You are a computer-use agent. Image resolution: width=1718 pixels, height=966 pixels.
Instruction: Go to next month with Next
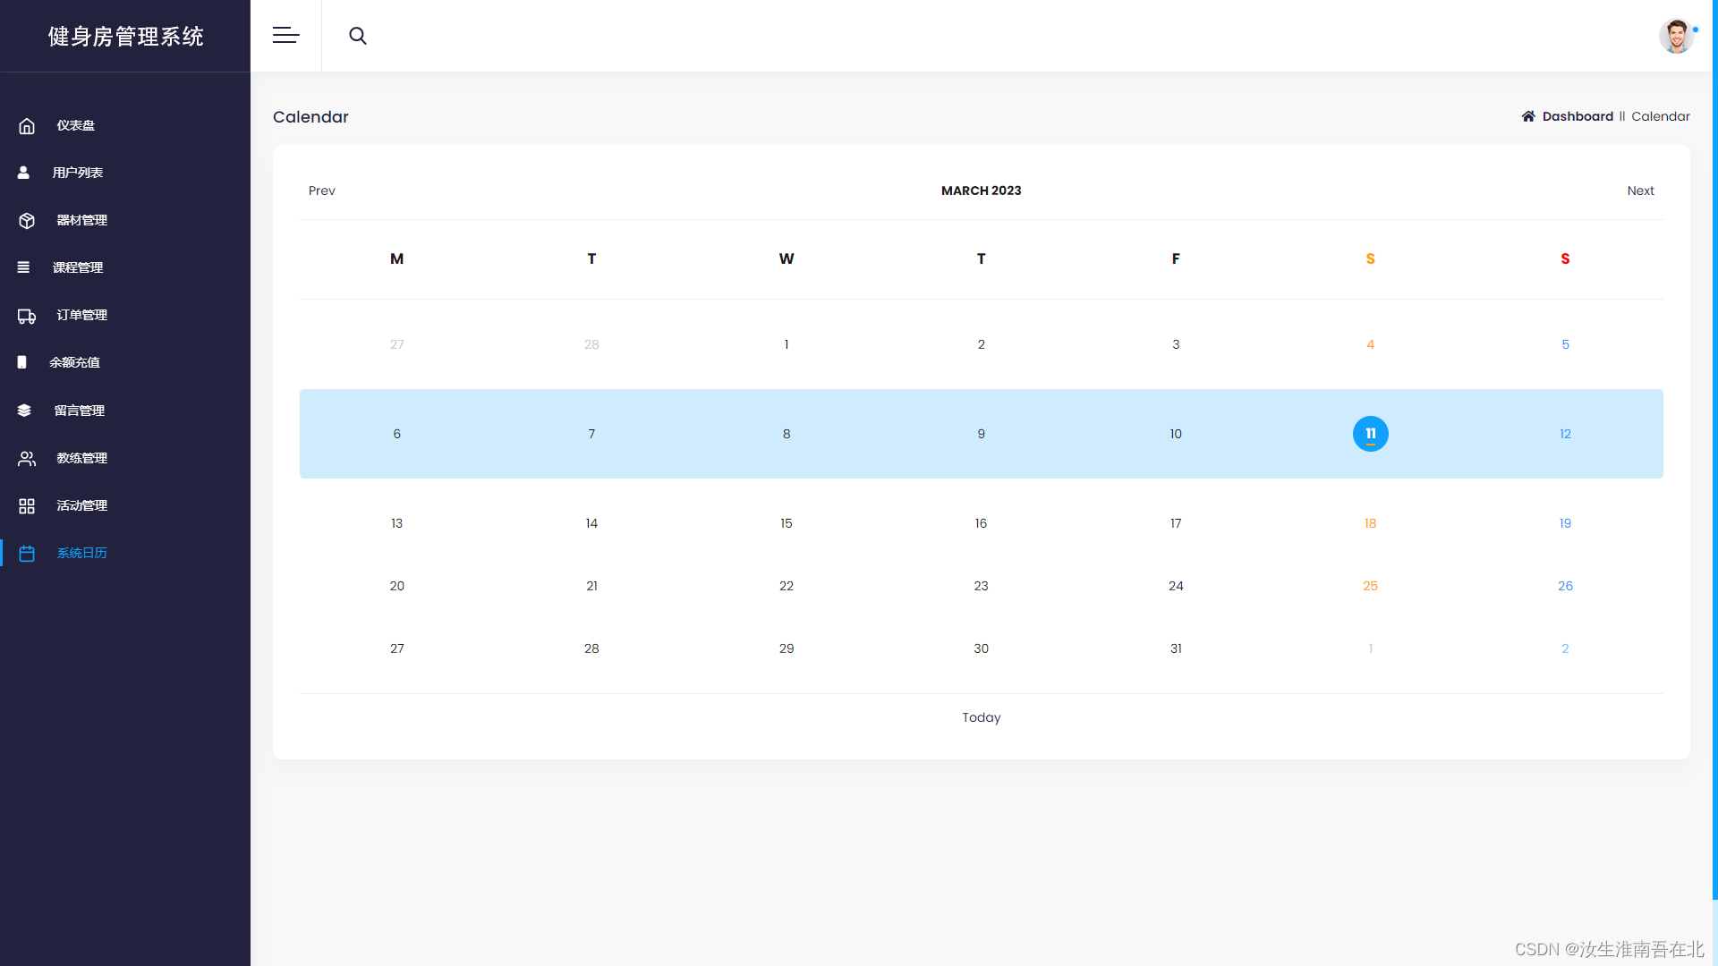click(1640, 191)
